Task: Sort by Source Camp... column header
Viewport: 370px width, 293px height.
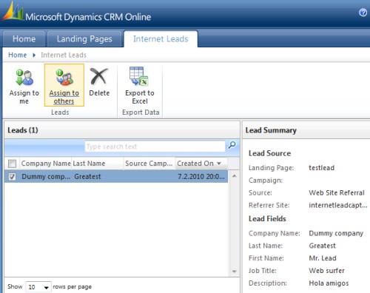Action: coord(149,164)
